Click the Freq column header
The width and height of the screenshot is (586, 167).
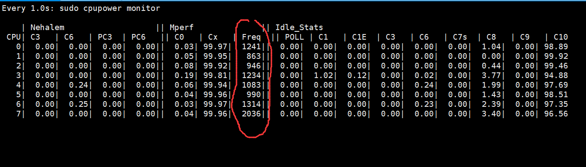tap(251, 37)
